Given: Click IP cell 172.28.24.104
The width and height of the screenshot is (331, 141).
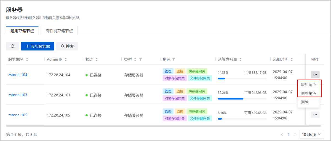Looking at the screenshot, I should click(x=58, y=75).
